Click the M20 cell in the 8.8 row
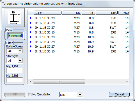This screenshot has width=135, height=101. [77, 18]
